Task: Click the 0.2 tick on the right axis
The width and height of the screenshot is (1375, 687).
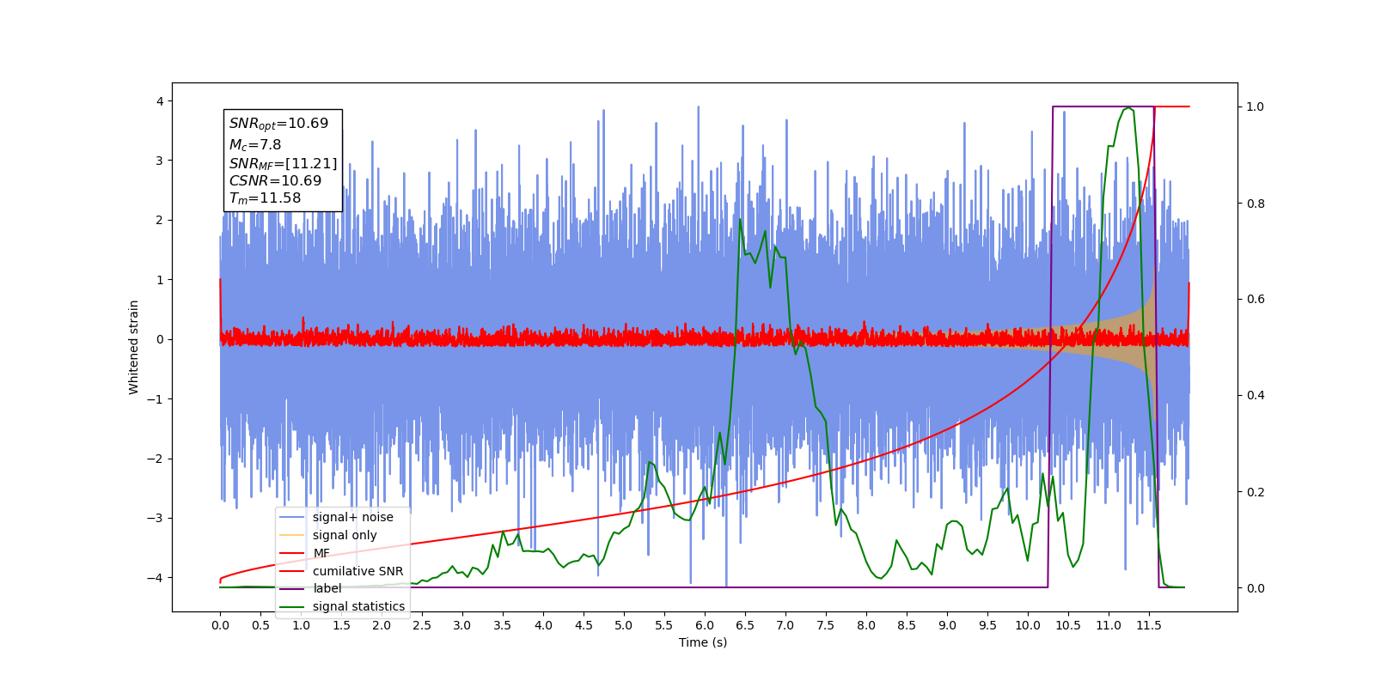Action: point(1256,492)
